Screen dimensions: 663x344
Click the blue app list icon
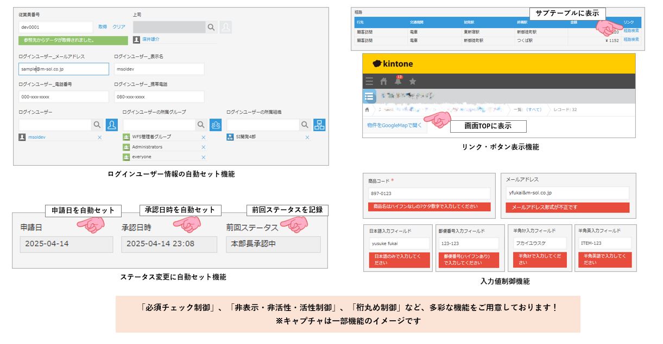(x=370, y=96)
